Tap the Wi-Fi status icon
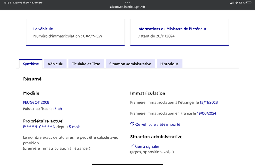This screenshot has width=255, height=167. [x=236, y=3]
